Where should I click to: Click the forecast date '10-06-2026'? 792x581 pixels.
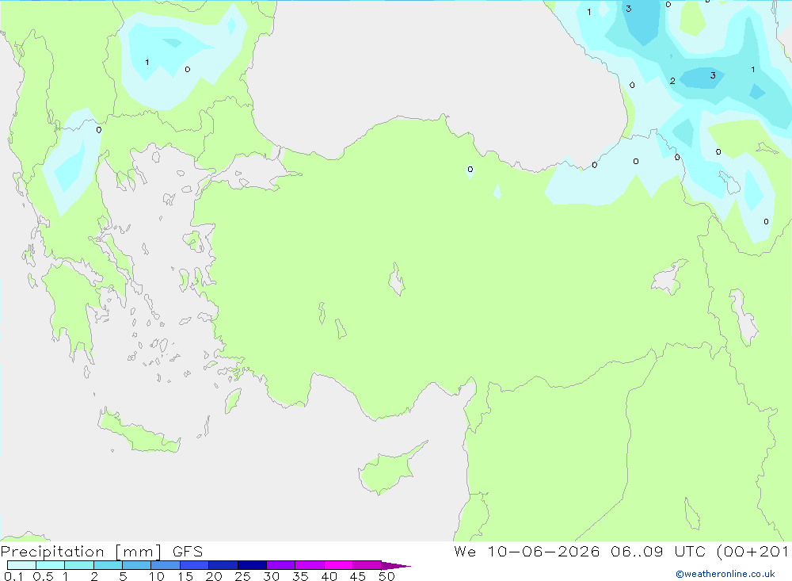coord(543,551)
